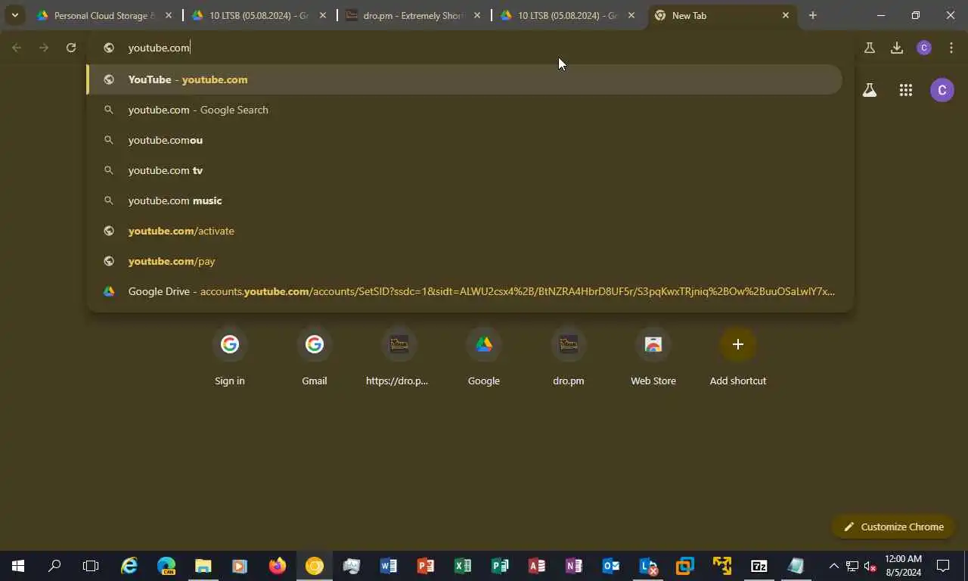The height and width of the screenshot is (581, 968).
Task: Close the Personal Cloud Storage tab
Action: [x=168, y=15]
